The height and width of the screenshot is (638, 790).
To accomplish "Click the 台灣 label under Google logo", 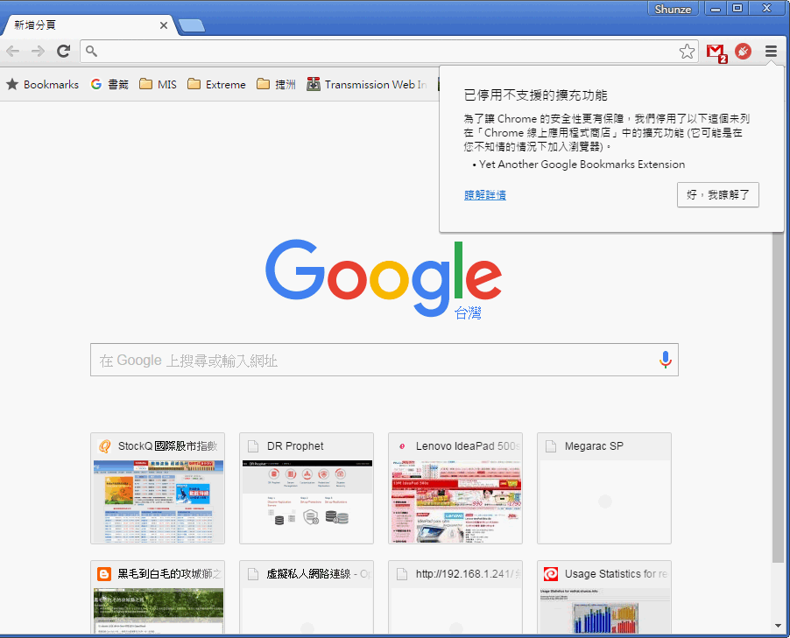I will point(468,313).
